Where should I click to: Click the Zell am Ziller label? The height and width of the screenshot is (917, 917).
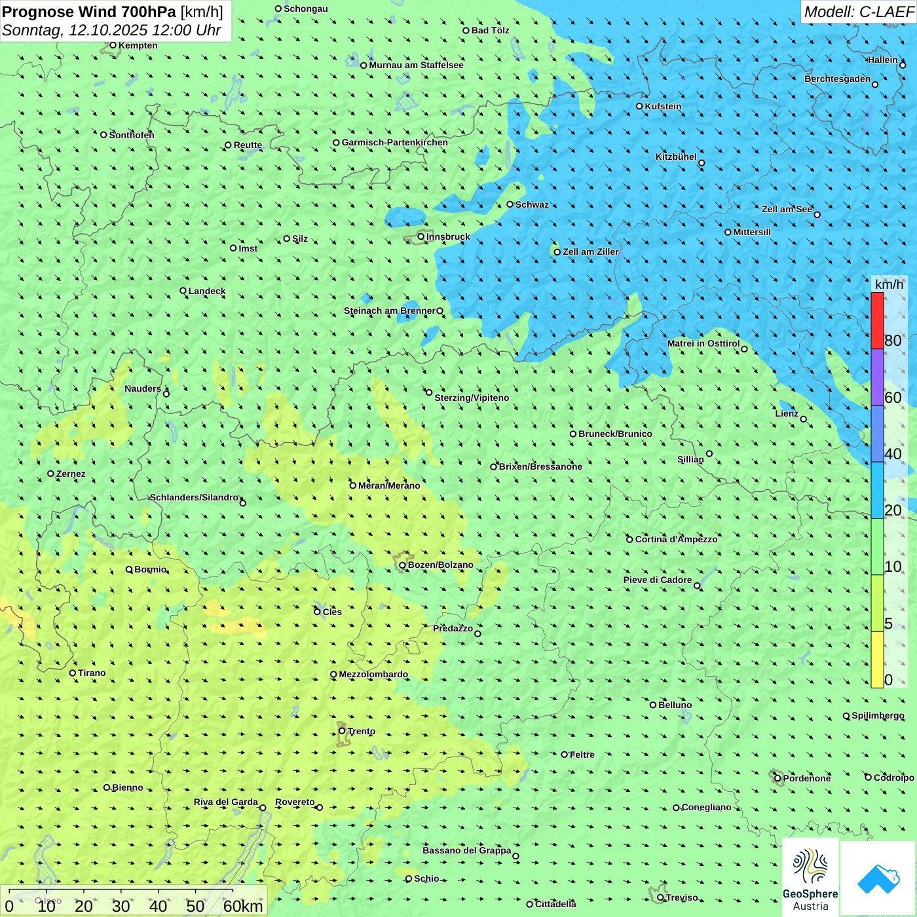(x=591, y=252)
